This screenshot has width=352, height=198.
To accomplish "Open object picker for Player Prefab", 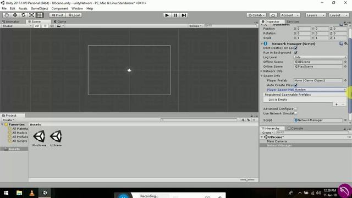I will click(x=345, y=80).
